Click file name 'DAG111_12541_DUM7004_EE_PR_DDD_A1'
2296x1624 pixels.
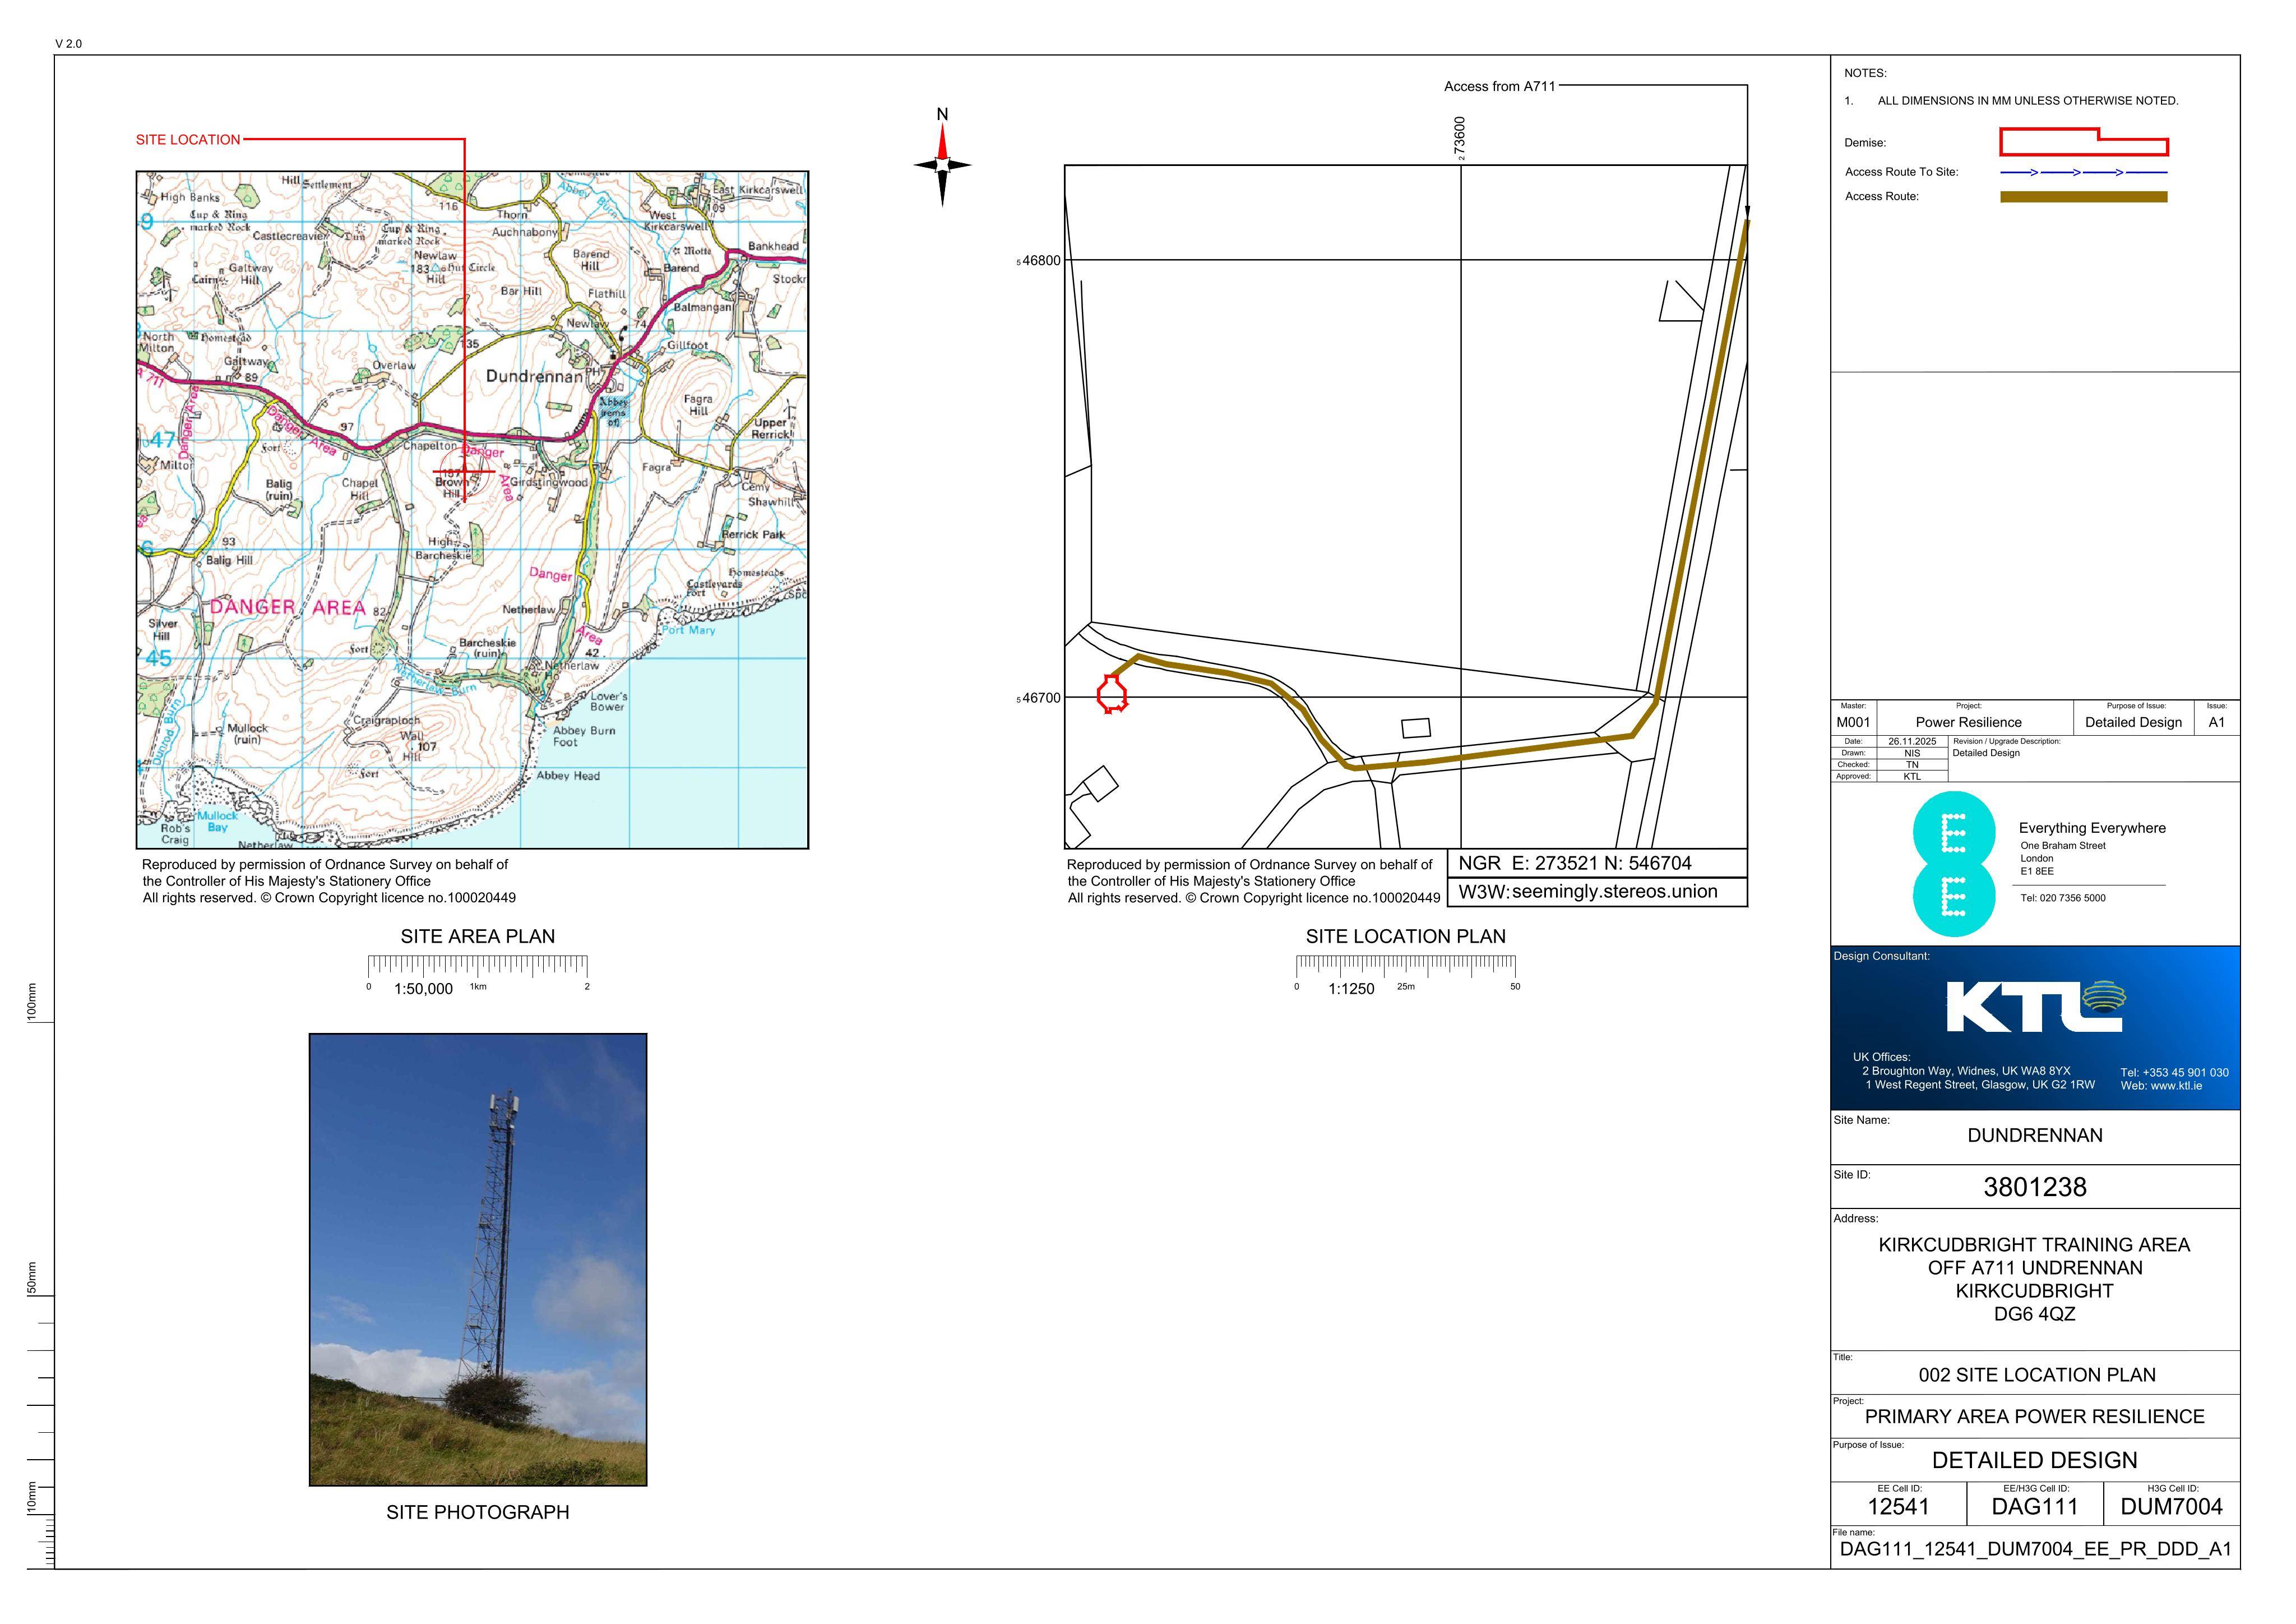click(x=2036, y=1550)
